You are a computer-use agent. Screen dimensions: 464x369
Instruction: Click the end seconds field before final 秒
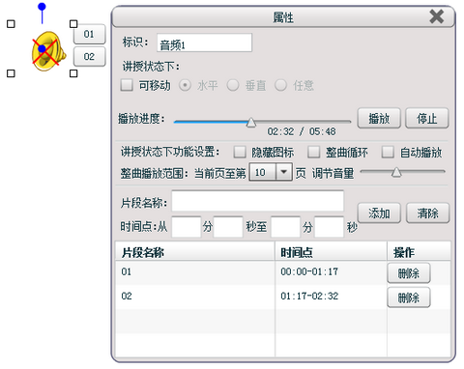pyautogui.click(x=329, y=227)
